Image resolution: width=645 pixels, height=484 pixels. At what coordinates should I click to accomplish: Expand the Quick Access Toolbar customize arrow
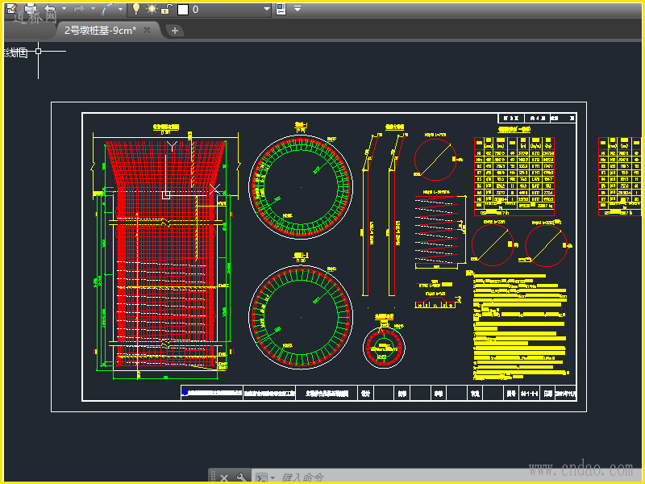click(x=298, y=9)
